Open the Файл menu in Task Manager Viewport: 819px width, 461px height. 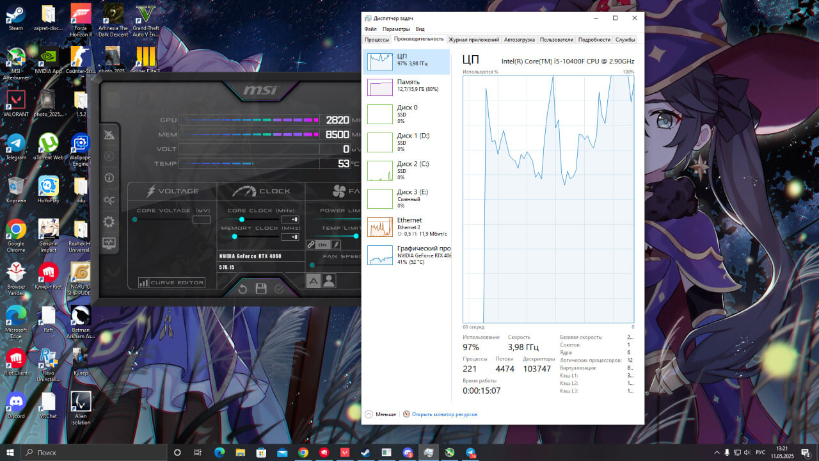pos(370,29)
